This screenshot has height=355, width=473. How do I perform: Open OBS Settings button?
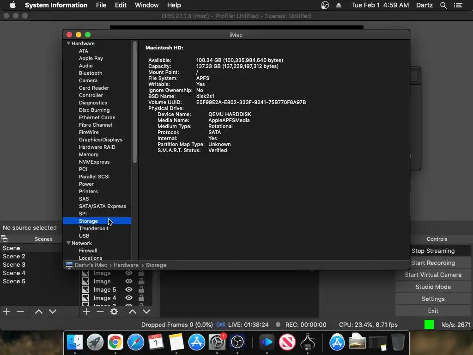(x=433, y=299)
